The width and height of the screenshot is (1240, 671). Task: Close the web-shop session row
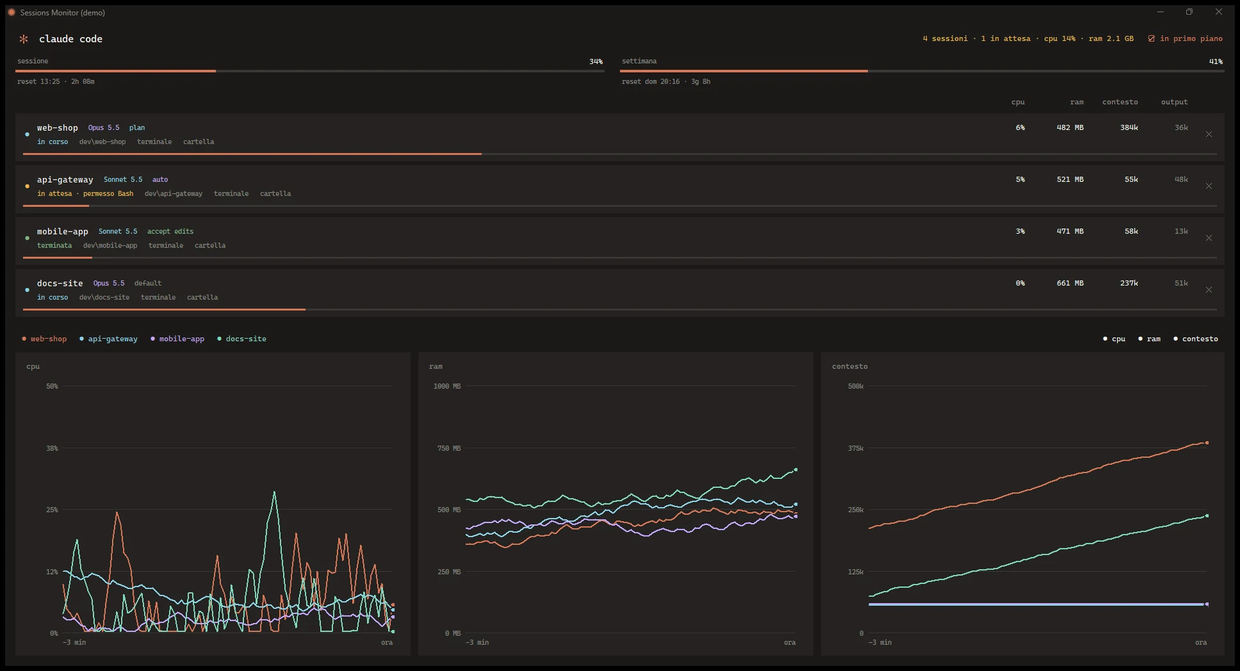coord(1209,134)
